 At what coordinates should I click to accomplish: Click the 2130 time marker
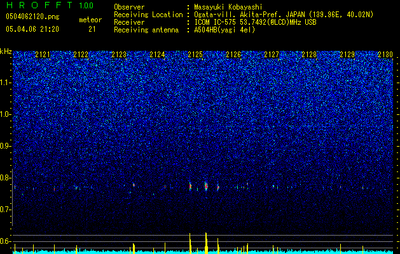385,55
